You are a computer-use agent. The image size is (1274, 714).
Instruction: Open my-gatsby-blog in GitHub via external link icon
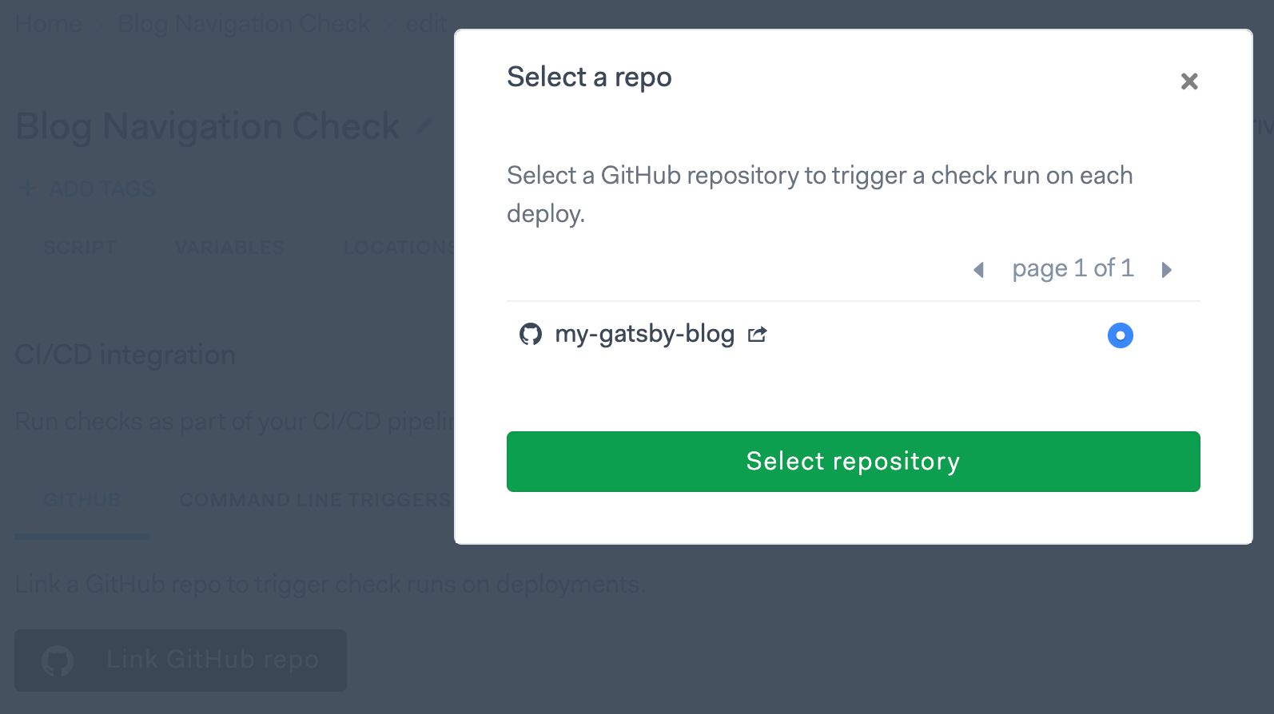[758, 335]
